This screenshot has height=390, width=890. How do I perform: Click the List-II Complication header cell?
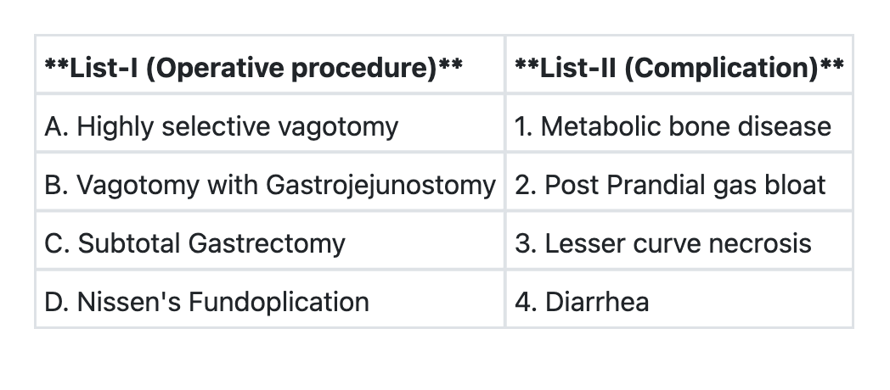click(x=679, y=67)
